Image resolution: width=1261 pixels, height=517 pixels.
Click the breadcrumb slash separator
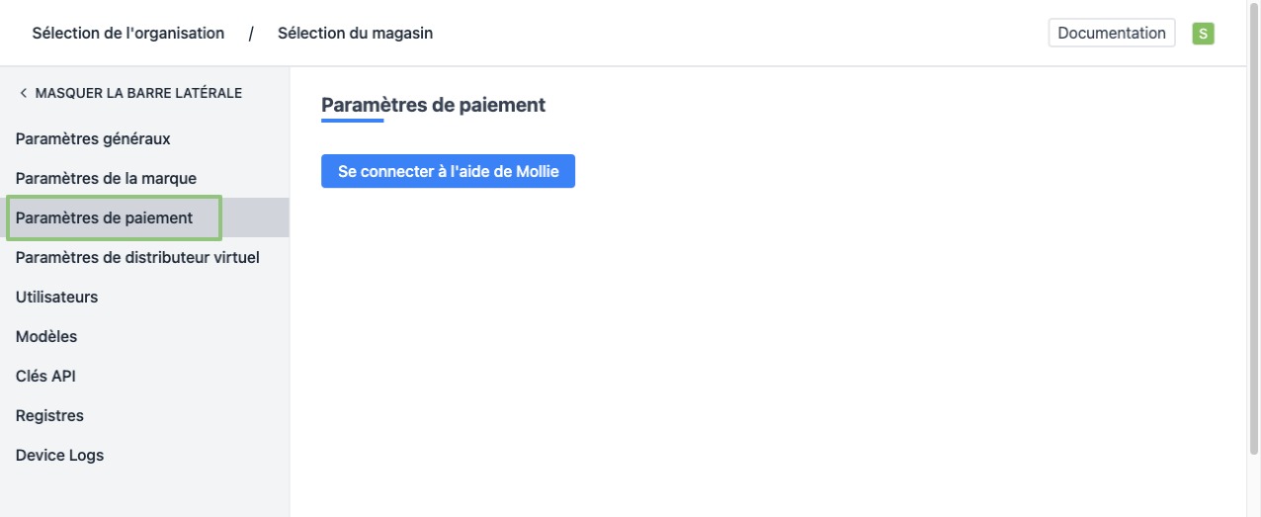(x=251, y=34)
